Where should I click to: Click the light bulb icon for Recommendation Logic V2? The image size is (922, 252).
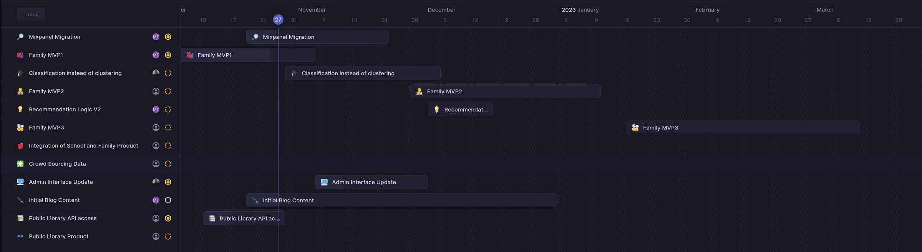(20, 109)
